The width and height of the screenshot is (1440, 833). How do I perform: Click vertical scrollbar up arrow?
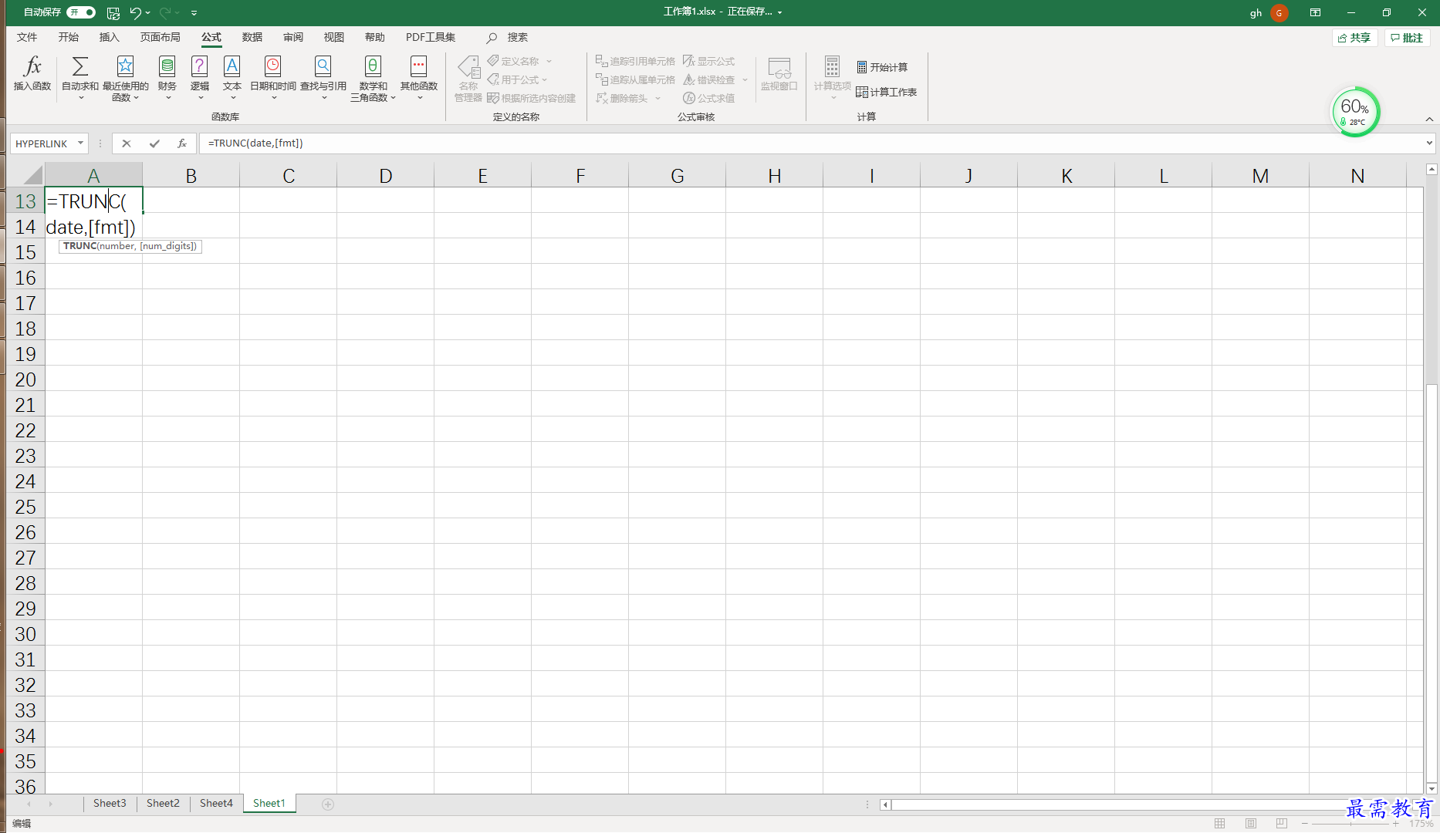pos(1432,169)
